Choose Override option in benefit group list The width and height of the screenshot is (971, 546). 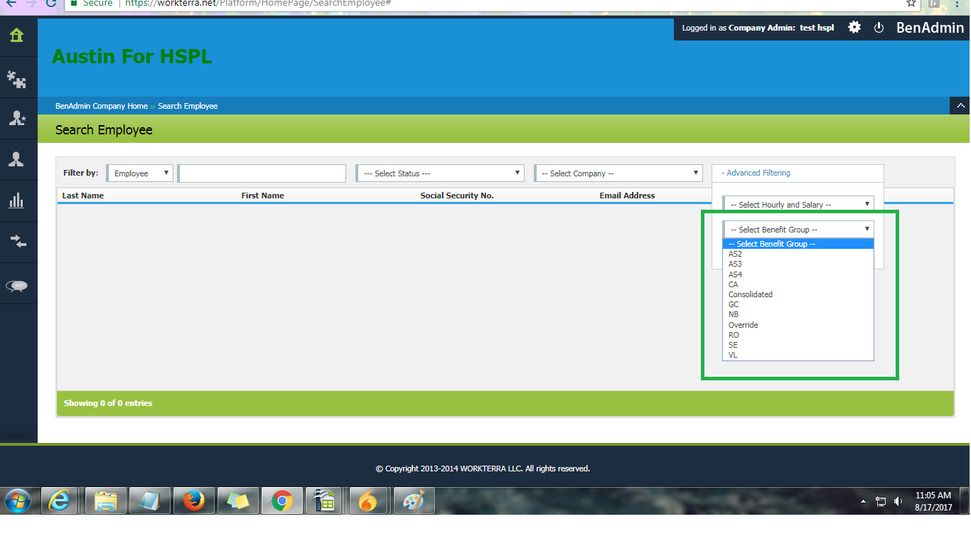744,325
